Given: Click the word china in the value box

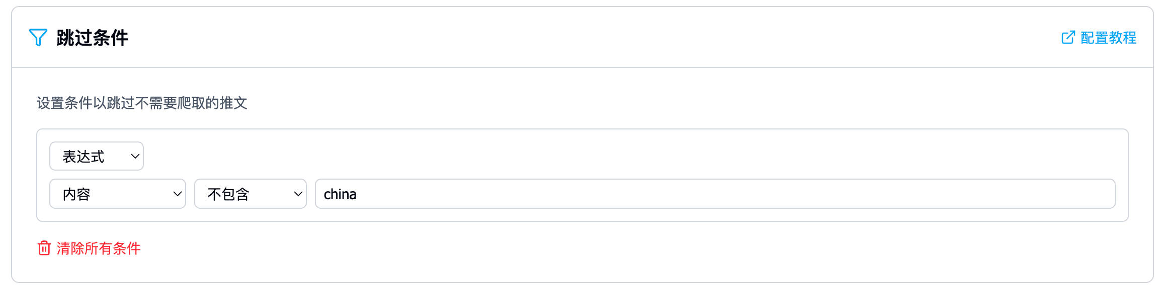Looking at the screenshot, I should 340,194.
